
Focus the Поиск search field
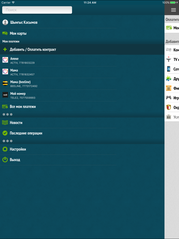coord(37,10)
